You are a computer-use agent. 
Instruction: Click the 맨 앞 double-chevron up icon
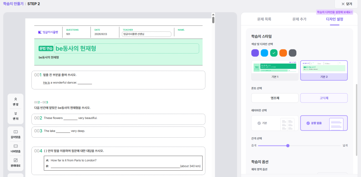[x=16, y=99]
